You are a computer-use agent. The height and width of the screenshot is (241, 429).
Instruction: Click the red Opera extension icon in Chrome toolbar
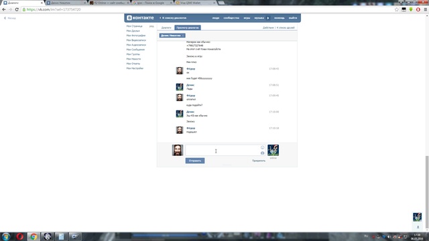418,9
